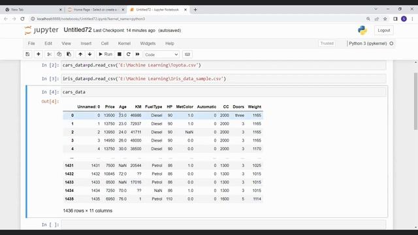Image resolution: width=418 pixels, height=235 pixels.
Task: Rename notebook title Untitled72
Action: 78,30
